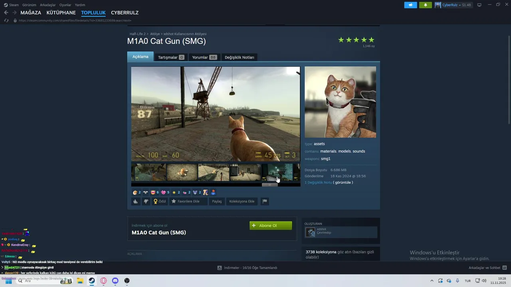Image resolution: width=511 pixels, height=287 pixels.
Task: Click the thumbnail strip horizontal scrollbar handle
Action: [x=269, y=185]
